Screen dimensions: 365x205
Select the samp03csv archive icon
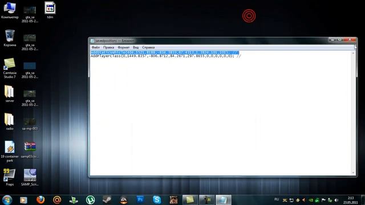30,150
